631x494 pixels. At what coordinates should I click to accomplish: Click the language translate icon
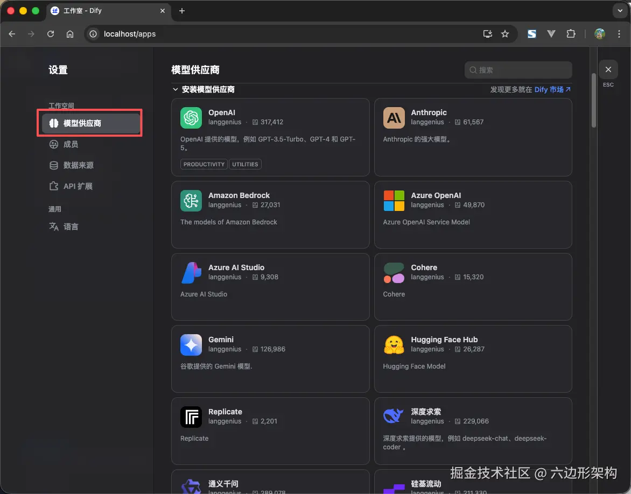coord(53,227)
